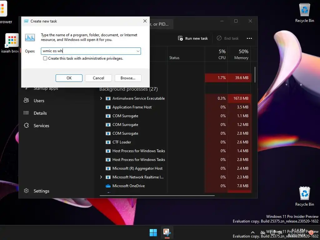Click the Microsoft Network Realtime process icon

click(x=108, y=177)
